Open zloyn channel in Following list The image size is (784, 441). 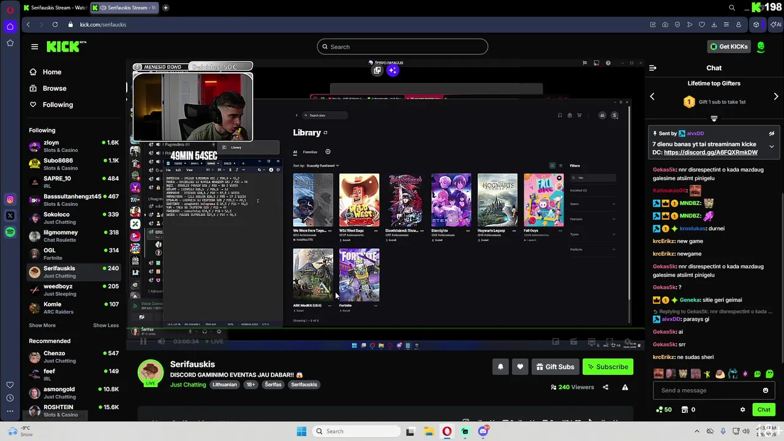75,146
